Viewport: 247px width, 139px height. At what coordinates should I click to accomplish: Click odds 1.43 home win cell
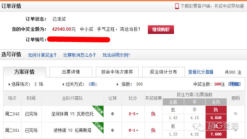[x=173, y=118]
